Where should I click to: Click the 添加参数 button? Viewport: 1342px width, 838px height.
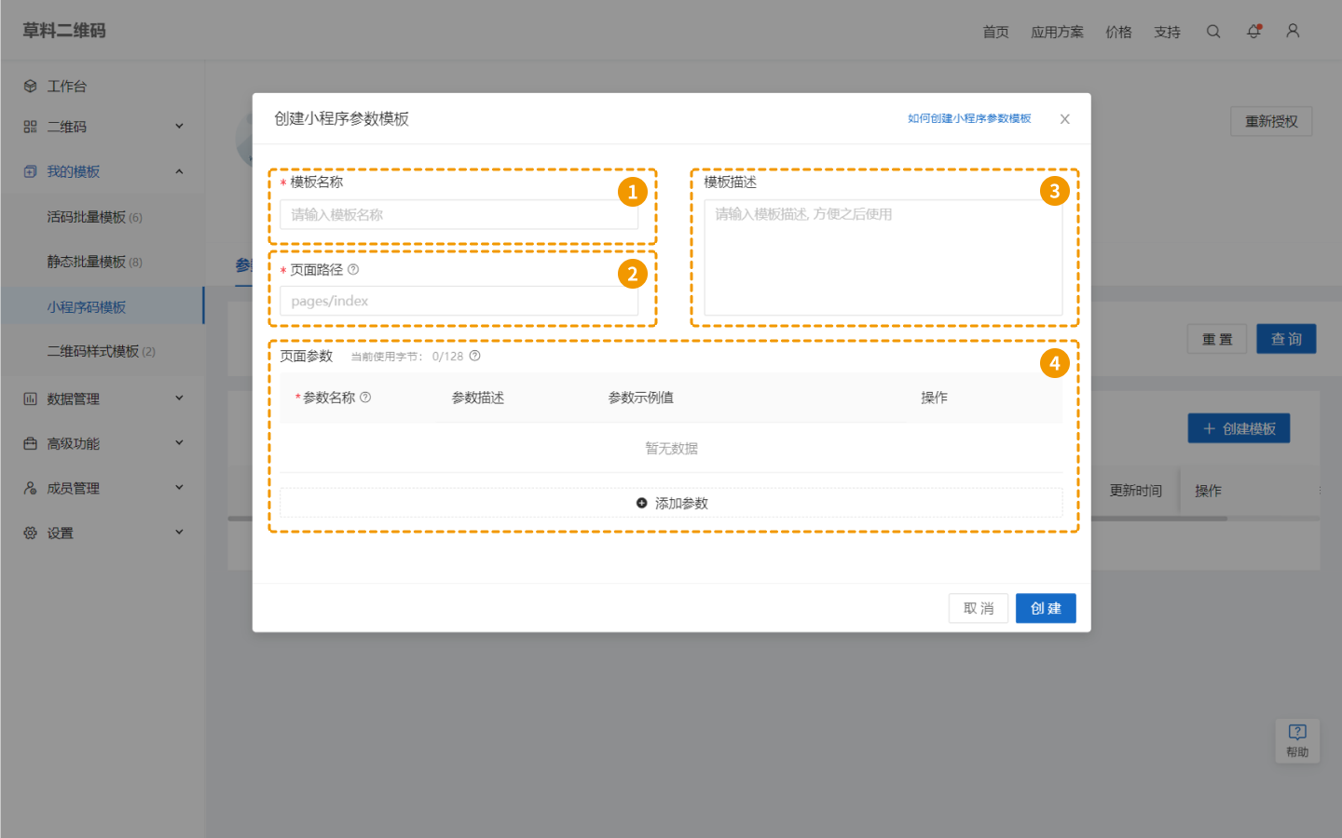tap(671, 503)
